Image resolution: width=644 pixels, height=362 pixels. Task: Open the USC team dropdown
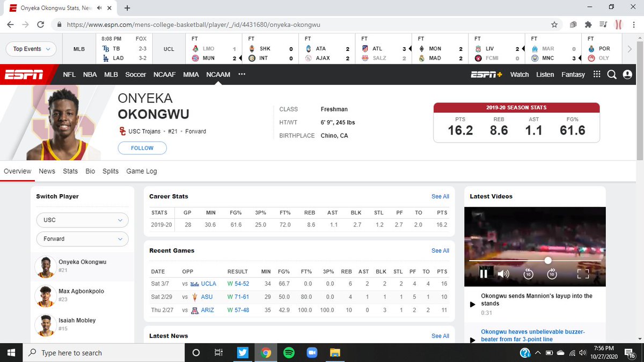(83, 220)
